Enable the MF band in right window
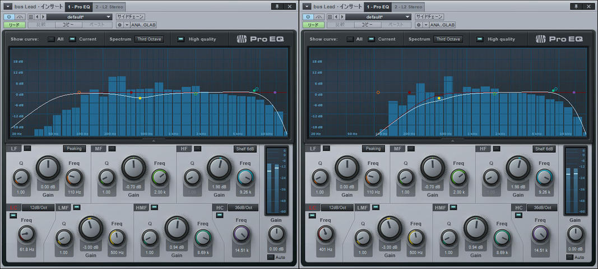The width and height of the screenshot is (598, 269). 411,149
